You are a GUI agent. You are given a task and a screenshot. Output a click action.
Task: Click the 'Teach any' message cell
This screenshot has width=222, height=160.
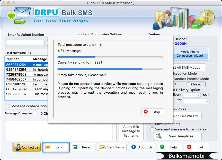tap(40, 89)
